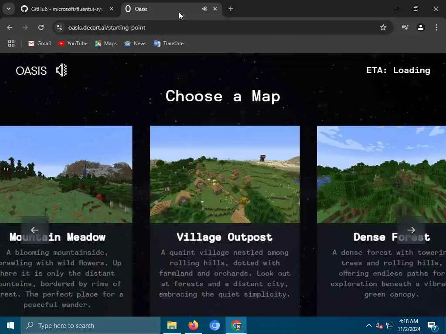Click the ETA: Loading status text
446x334 pixels.
click(398, 70)
